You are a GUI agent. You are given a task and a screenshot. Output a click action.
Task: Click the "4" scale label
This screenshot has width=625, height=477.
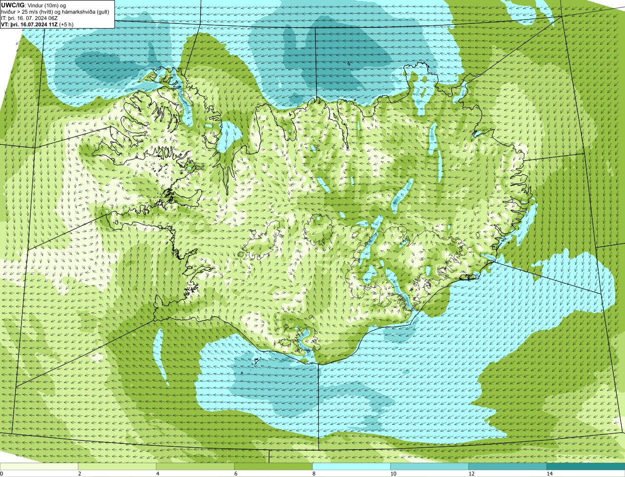[x=157, y=474]
